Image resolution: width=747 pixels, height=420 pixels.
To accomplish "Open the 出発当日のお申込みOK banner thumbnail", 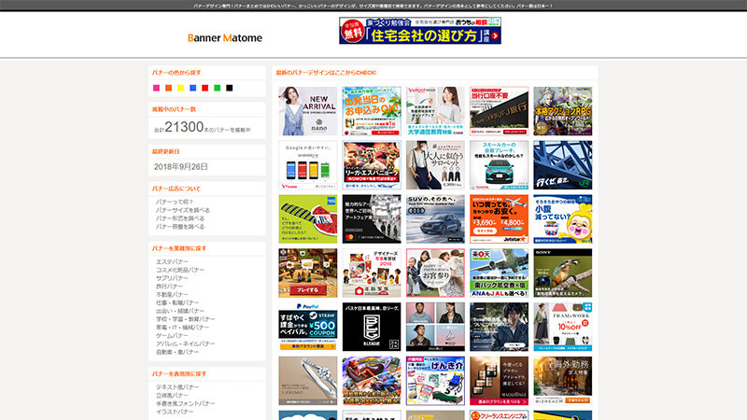I will pyautogui.click(x=372, y=111).
